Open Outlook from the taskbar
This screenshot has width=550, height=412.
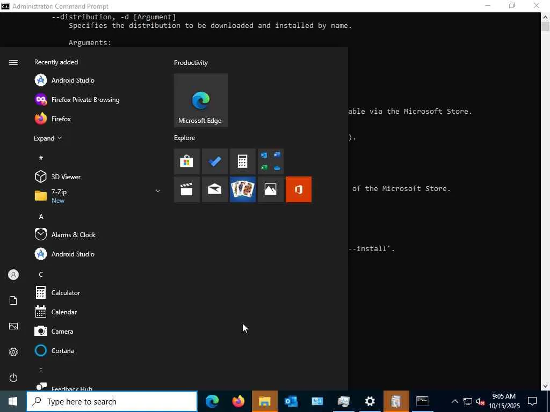point(291,401)
